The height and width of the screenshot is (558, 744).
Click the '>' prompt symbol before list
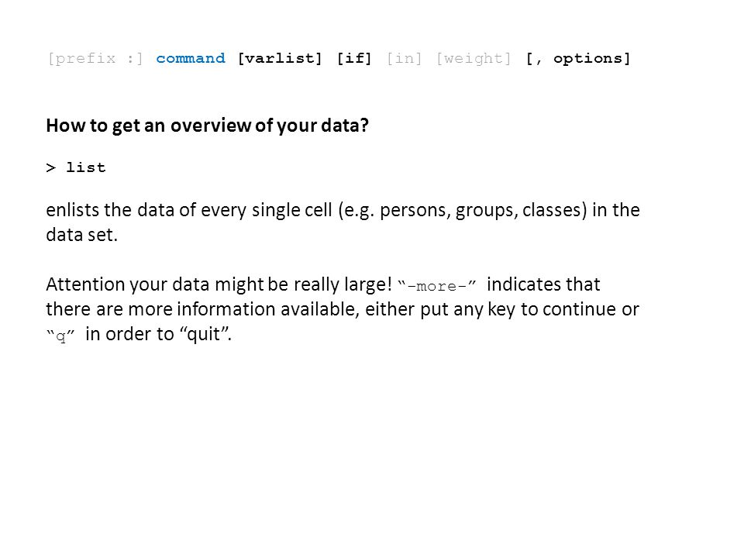(51, 167)
